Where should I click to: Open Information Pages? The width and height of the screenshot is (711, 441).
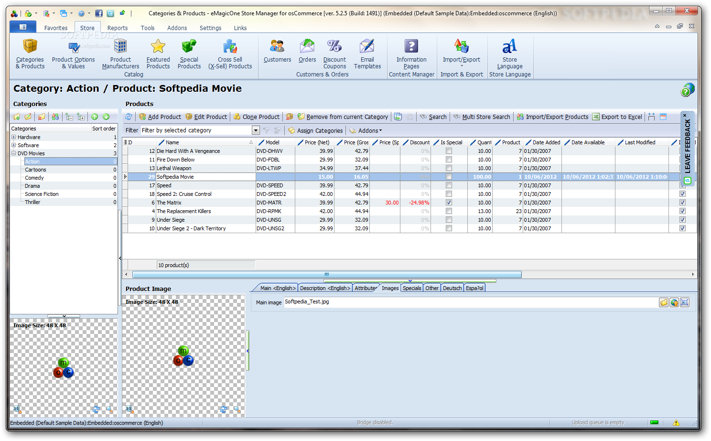[x=411, y=54]
